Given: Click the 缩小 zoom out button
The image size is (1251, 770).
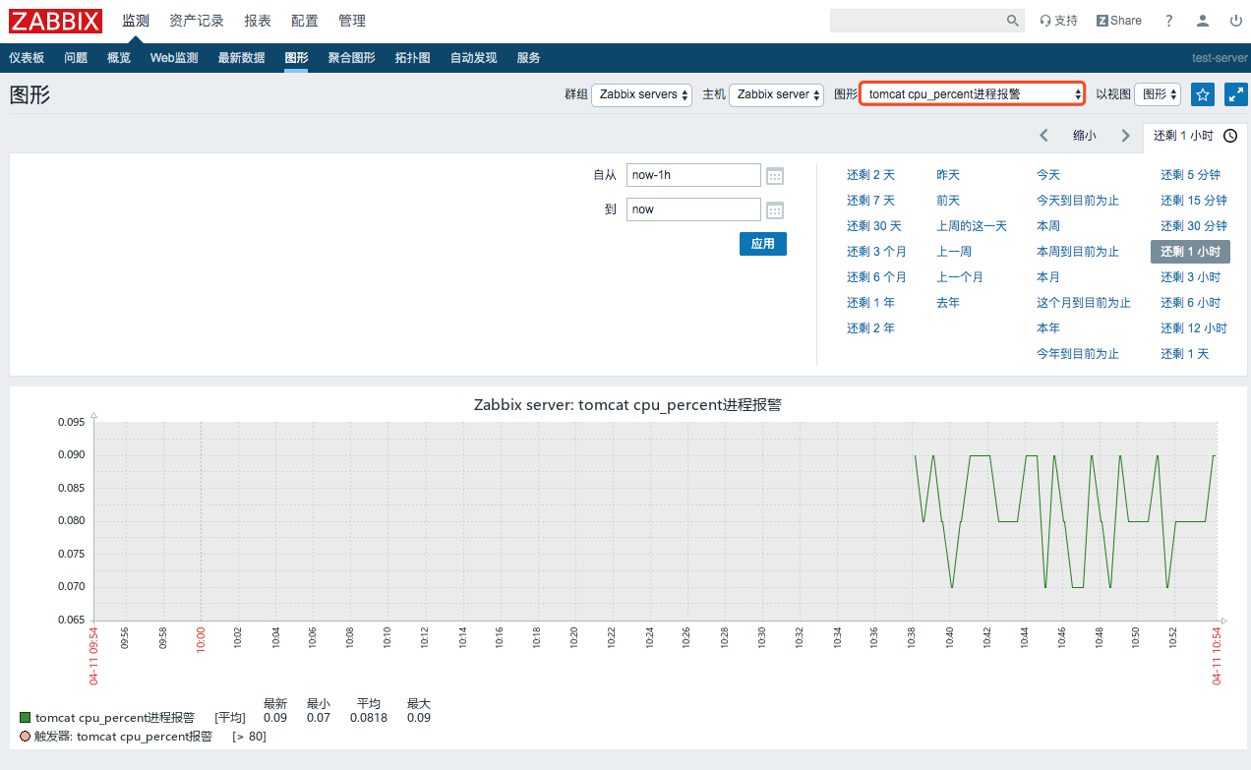Looking at the screenshot, I should [1085, 136].
